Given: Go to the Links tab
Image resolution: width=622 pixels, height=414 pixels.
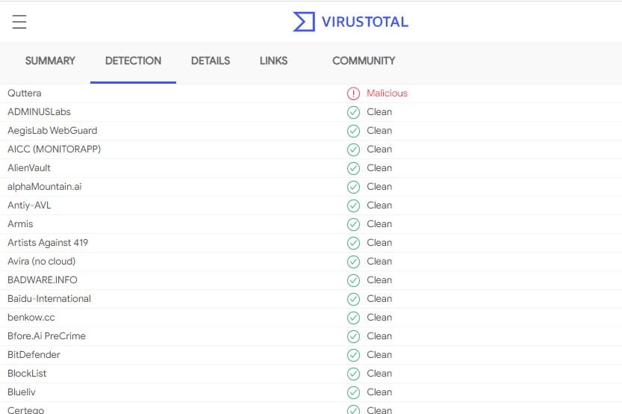Looking at the screenshot, I should pos(273,61).
